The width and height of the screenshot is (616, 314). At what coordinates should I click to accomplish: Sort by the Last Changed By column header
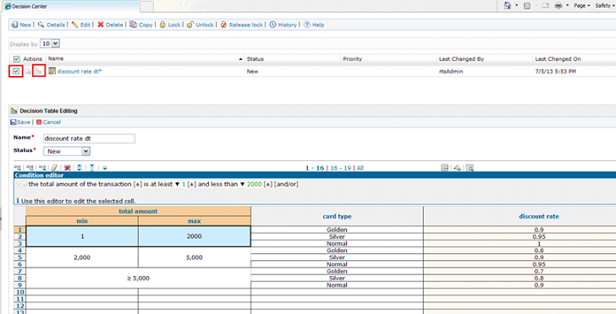[462, 59]
